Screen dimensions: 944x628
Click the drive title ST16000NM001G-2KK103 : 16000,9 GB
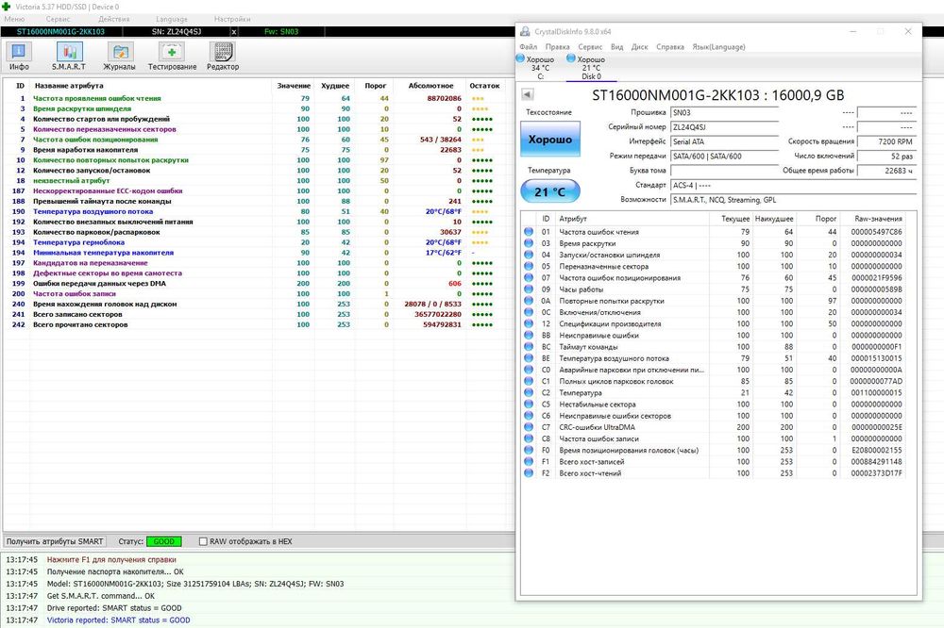pos(717,95)
